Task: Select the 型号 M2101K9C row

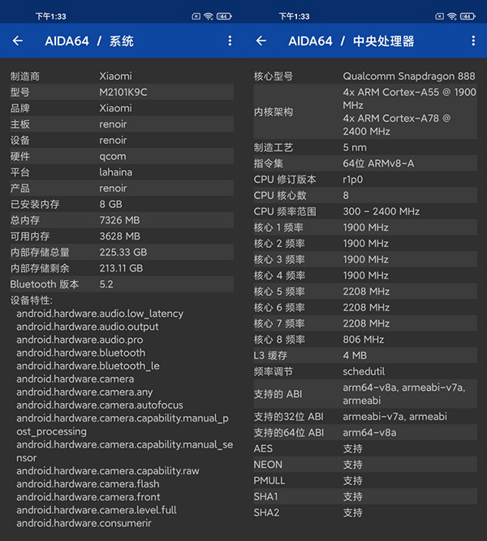Action: (122, 92)
